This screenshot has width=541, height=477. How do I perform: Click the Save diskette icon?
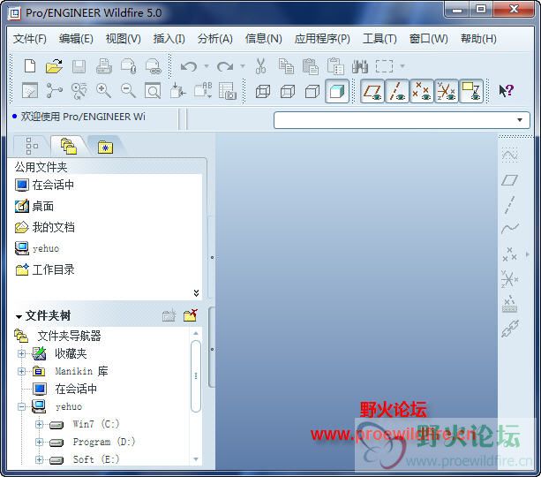tap(79, 66)
